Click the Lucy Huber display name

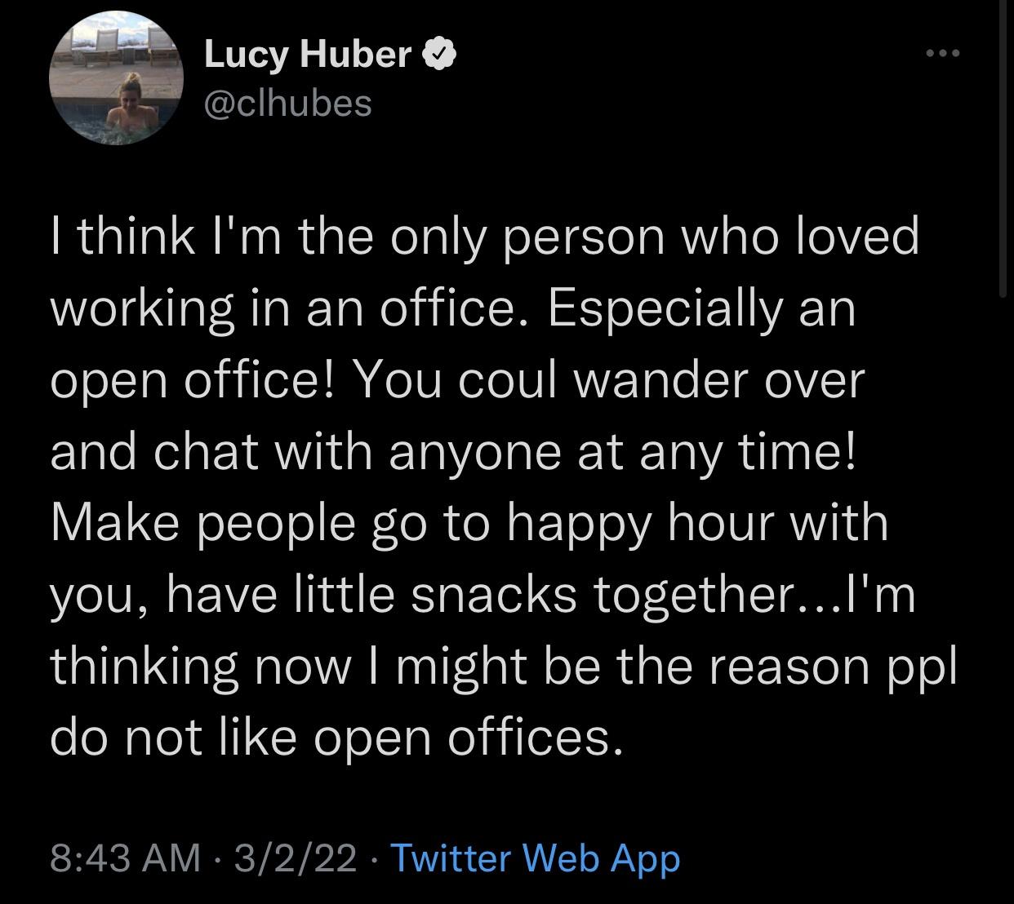coord(307,55)
